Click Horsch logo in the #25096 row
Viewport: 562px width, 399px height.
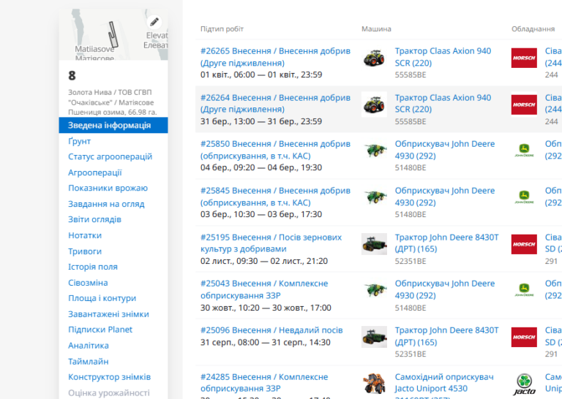[524, 337]
